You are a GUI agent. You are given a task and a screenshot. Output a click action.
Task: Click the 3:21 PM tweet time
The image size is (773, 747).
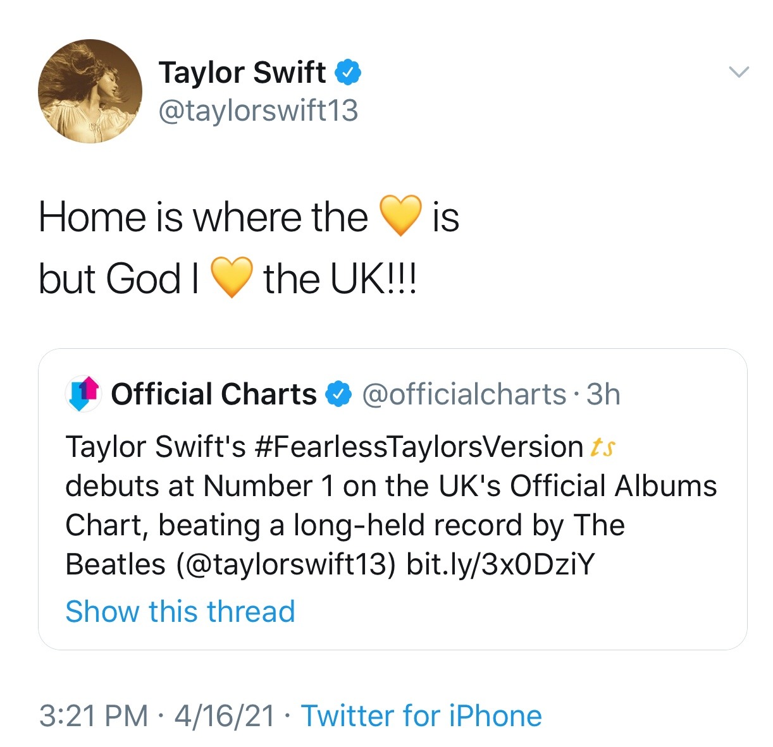94,716
